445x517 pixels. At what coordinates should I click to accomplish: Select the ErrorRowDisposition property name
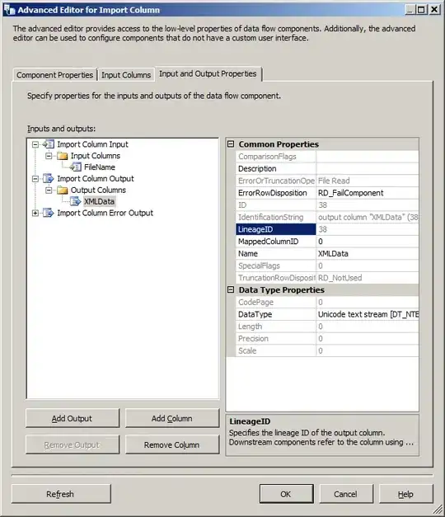pos(273,193)
